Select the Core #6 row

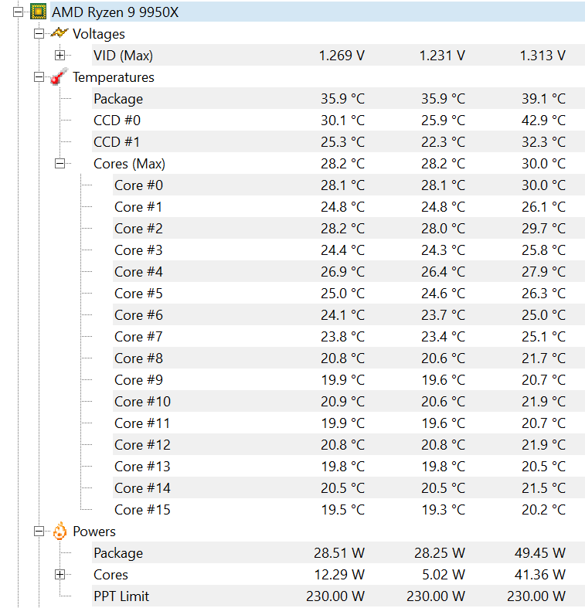click(349, 315)
